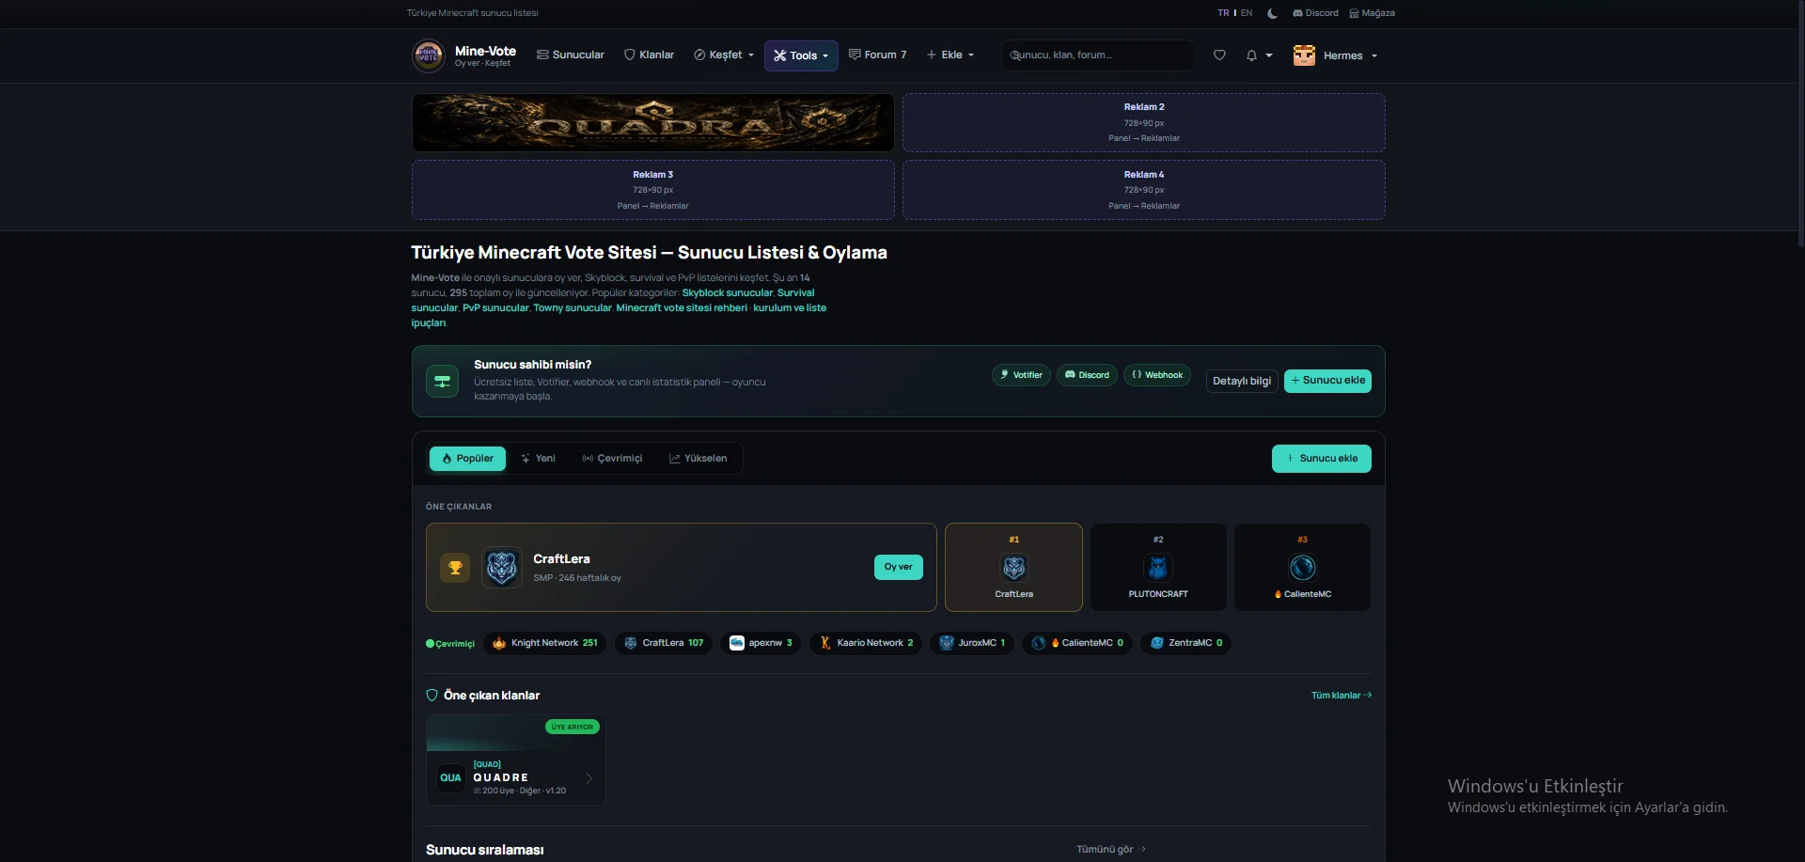Open Tümünü gör for server ranking
Screen dimensions: 1805x862
[1111, 850]
